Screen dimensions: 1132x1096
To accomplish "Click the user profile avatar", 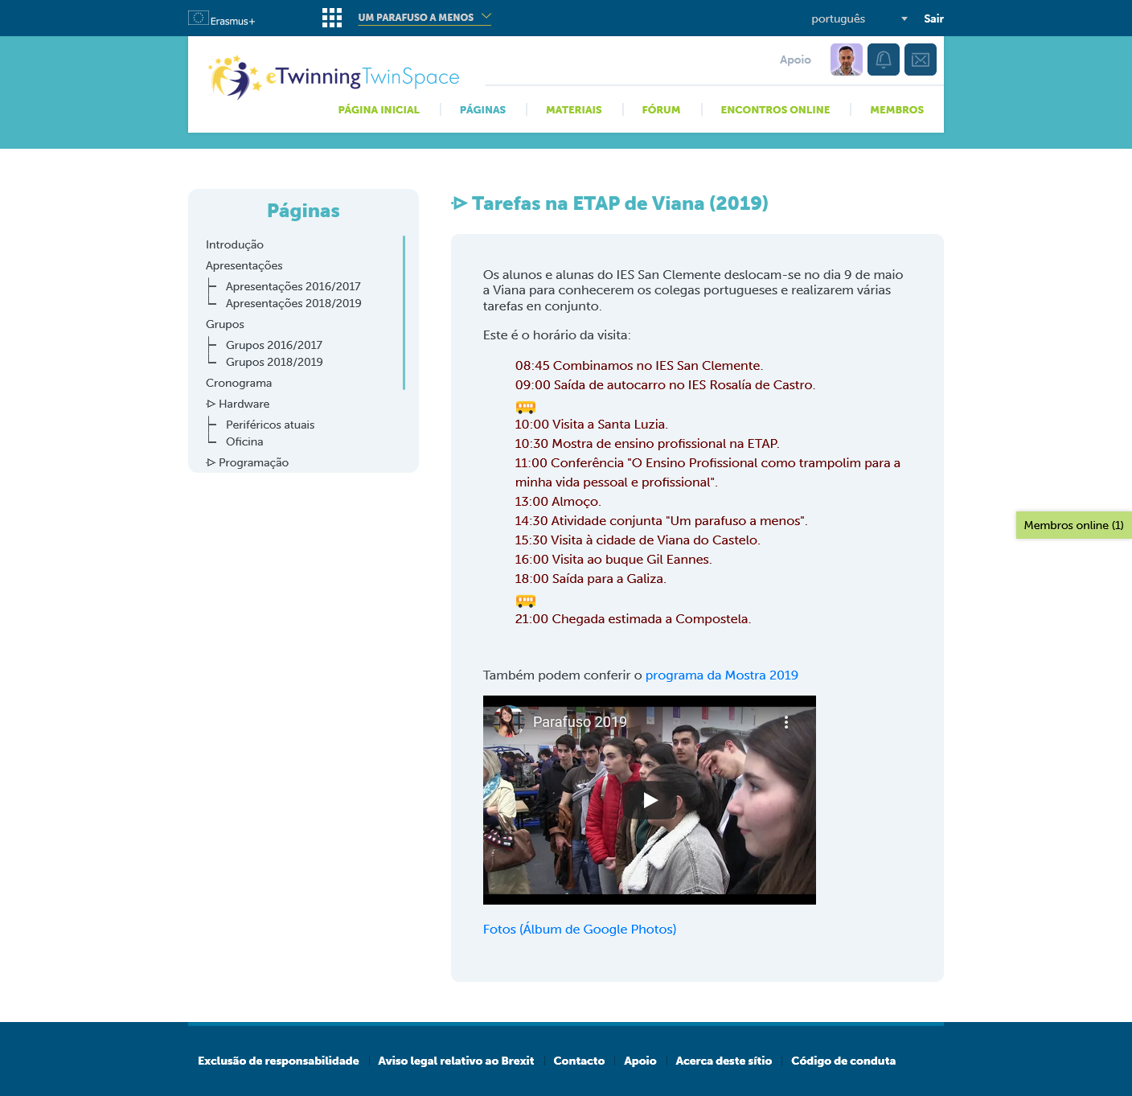I will pyautogui.click(x=847, y=60).
